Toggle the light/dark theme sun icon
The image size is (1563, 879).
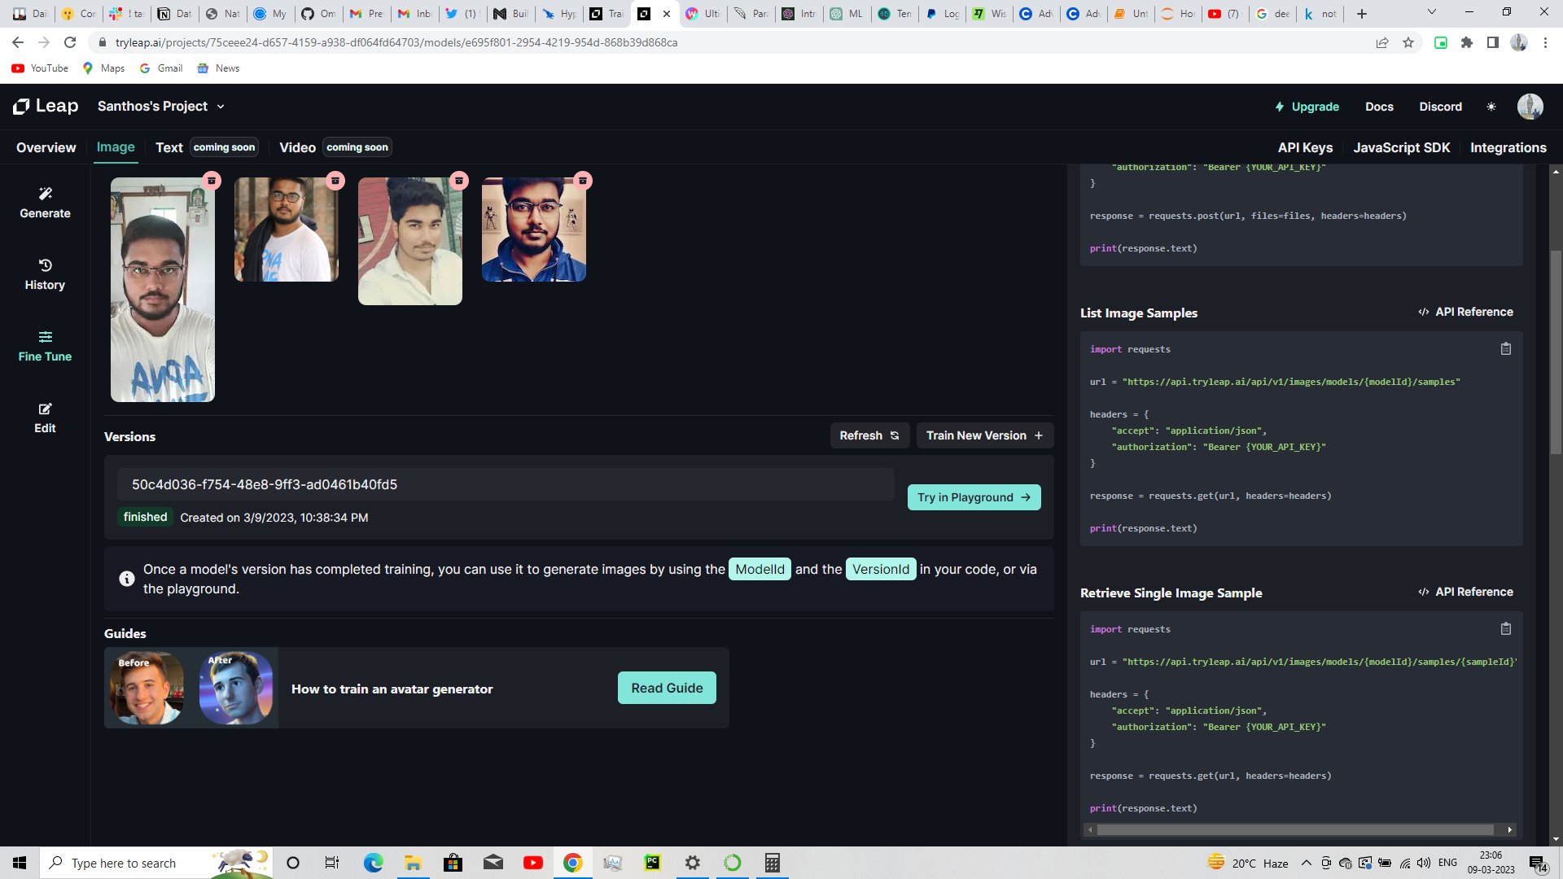click(x=1491, y=107)
